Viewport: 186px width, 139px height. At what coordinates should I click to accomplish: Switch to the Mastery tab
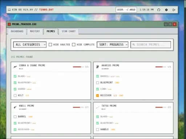(35, 31)
